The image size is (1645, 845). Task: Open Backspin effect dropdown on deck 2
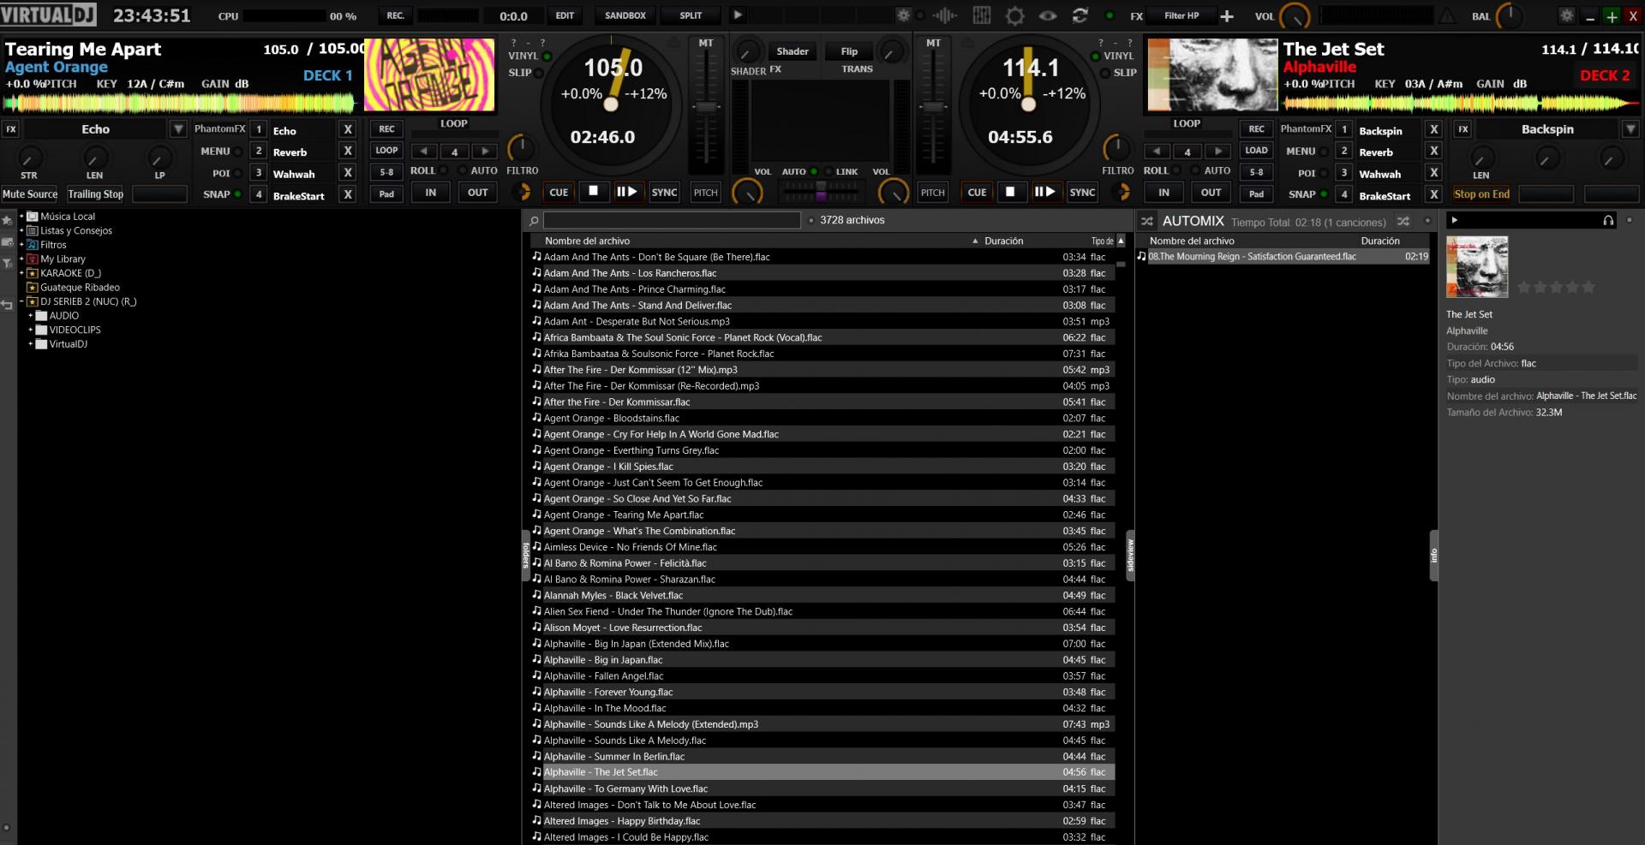pyautogui.click(x=1630, y=129)
